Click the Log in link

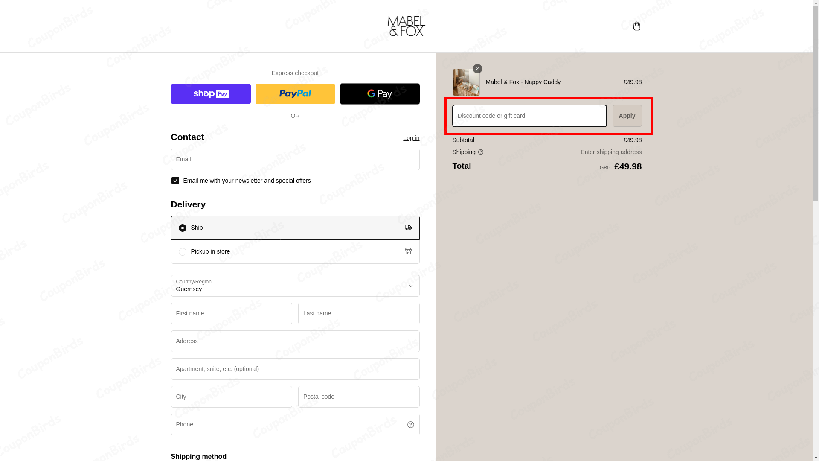[411, 138]
